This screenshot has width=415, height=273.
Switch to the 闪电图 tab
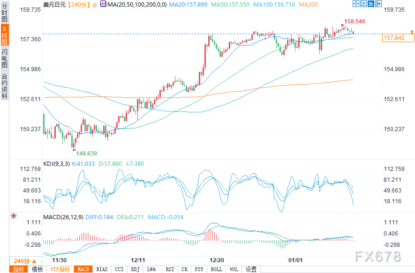pos(4,58)
